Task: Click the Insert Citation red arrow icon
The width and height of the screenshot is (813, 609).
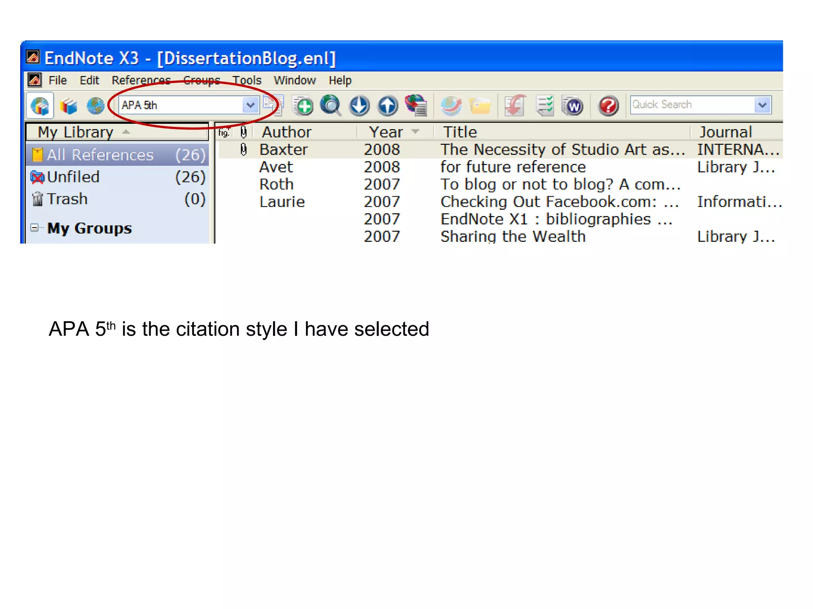Action: click(x=515, y=106)
